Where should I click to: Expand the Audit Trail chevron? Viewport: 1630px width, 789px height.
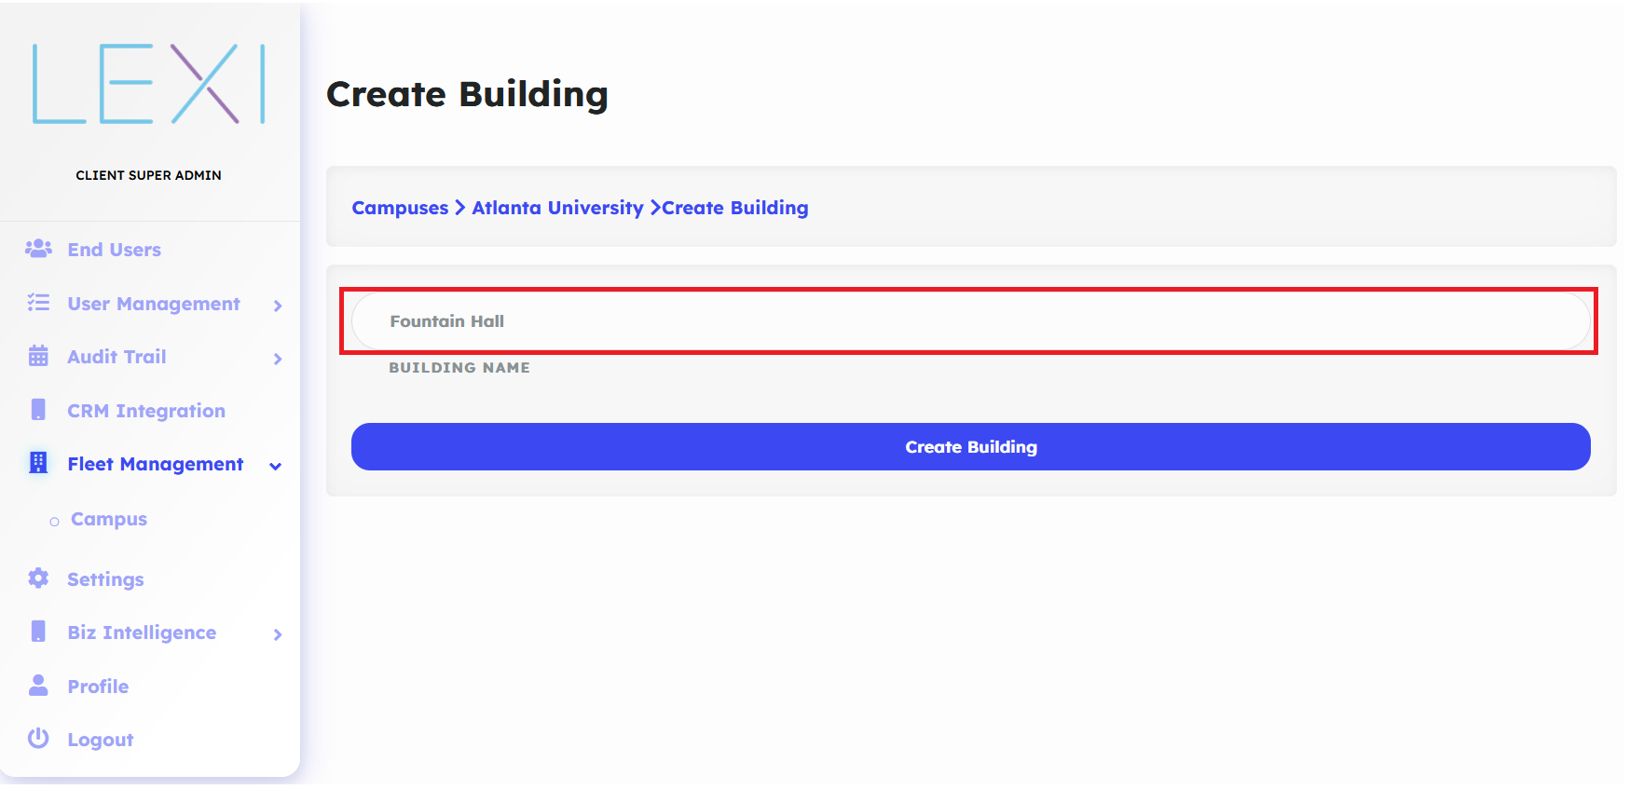point(278,359)
